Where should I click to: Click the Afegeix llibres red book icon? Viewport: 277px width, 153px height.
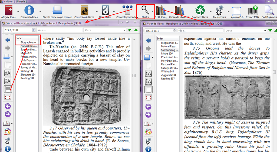point(8,10)
